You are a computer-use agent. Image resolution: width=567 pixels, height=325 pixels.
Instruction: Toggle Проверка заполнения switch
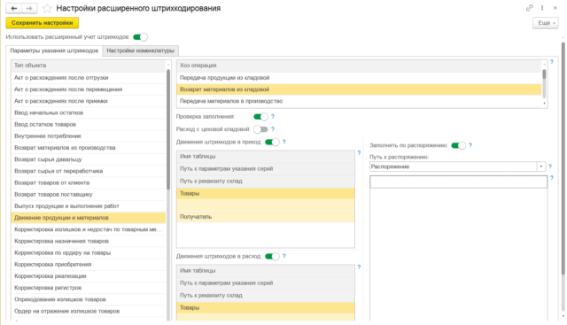click(260, 116)
